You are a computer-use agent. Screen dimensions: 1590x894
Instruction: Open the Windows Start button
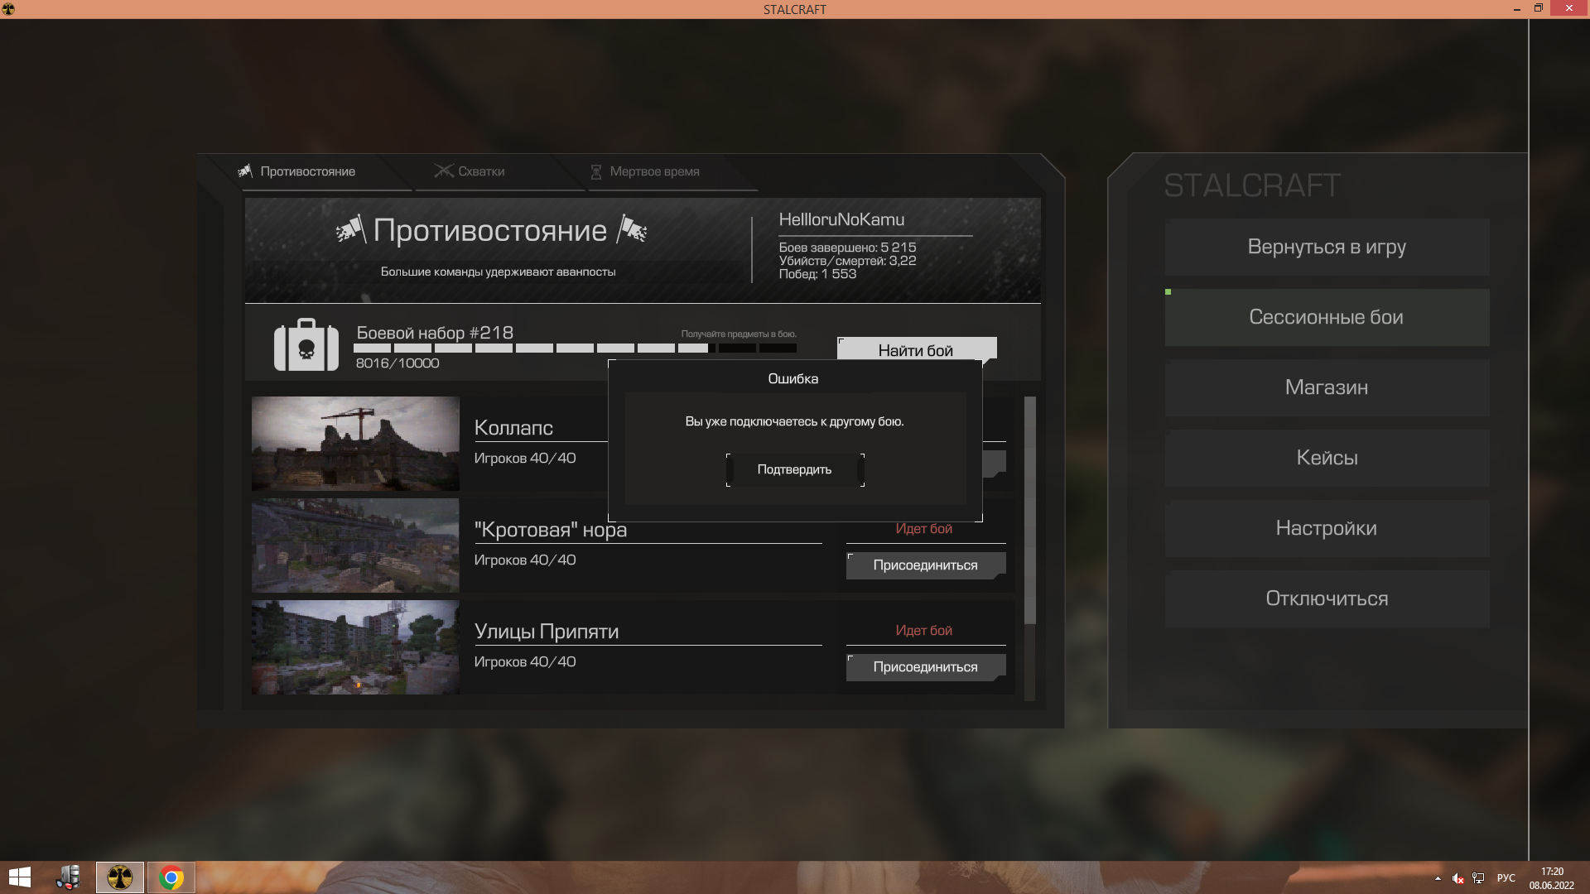pos(19,877)
